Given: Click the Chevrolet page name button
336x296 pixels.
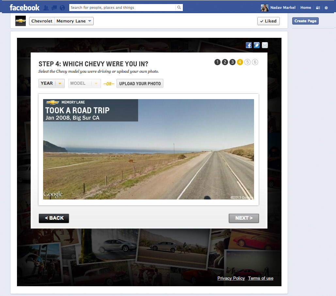Looking at the screenshot, I should tap(42, 21).
